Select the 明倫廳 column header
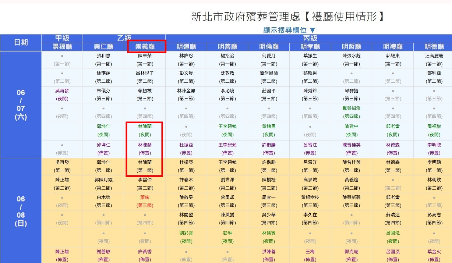Viewport: 452px width, 263px height. (x=269, y=47)
